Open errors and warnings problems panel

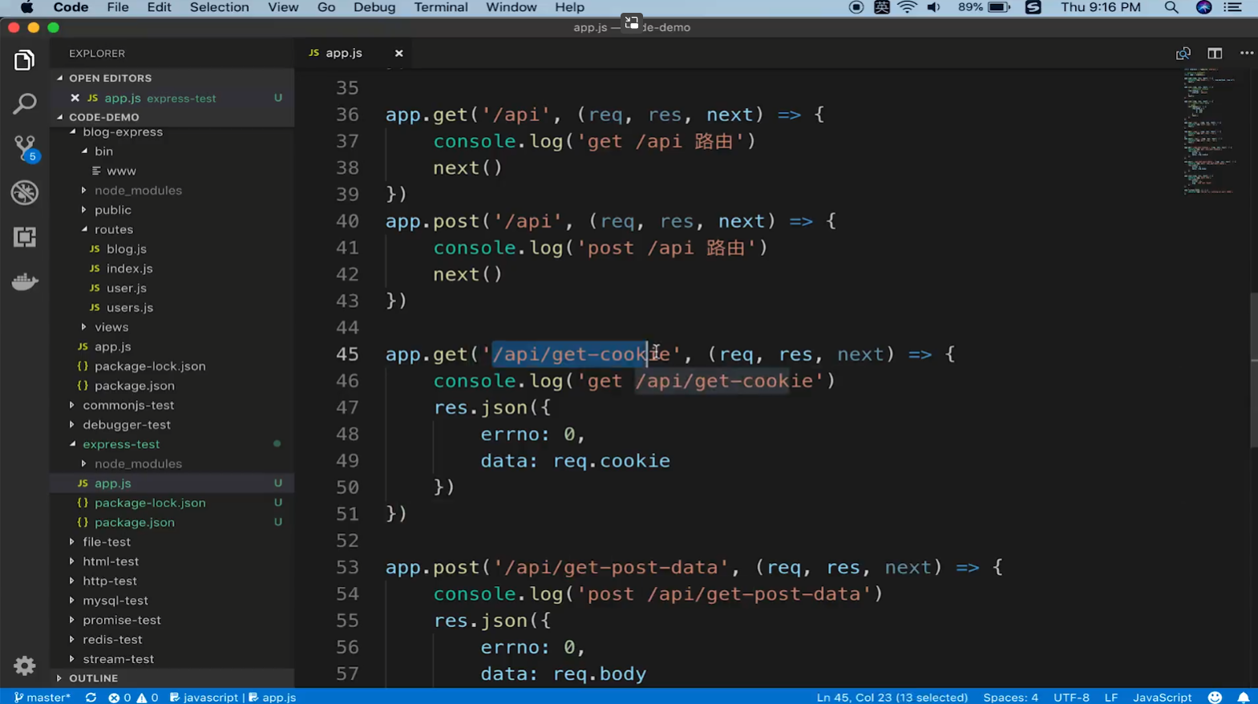point(133,698)
